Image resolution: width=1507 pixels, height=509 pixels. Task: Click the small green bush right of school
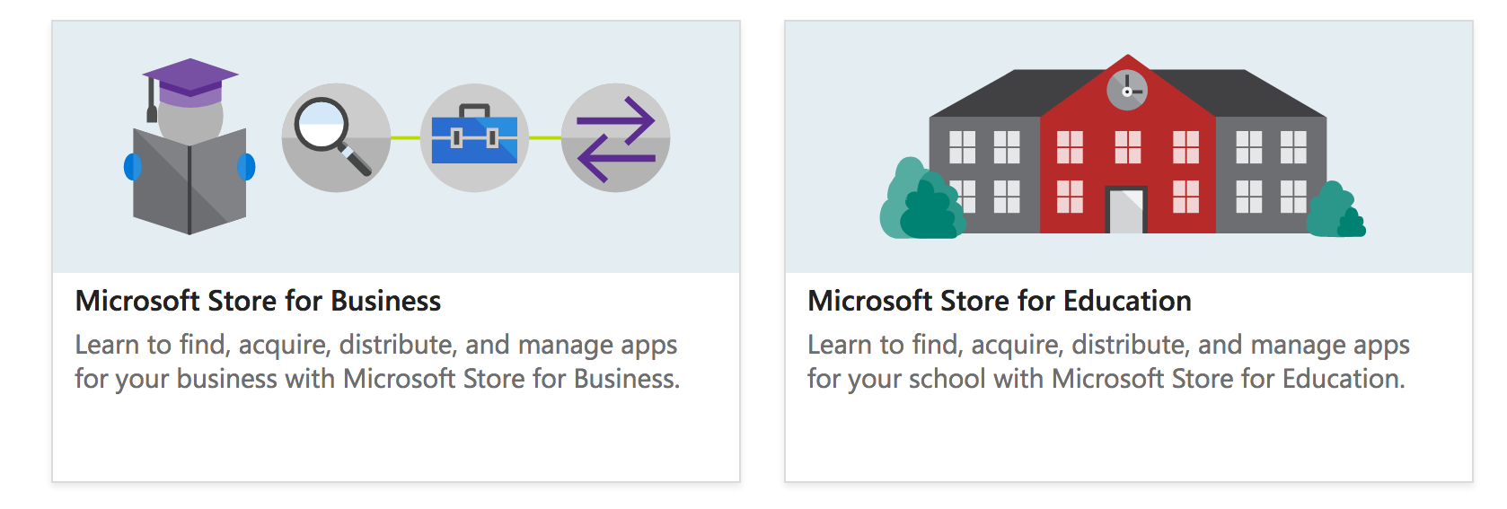tap(1337, 212)
